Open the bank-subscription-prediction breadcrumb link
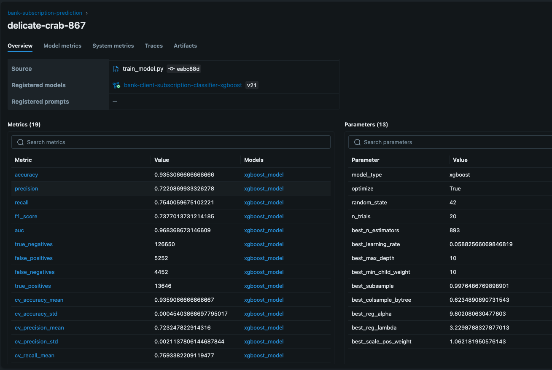 45,13
